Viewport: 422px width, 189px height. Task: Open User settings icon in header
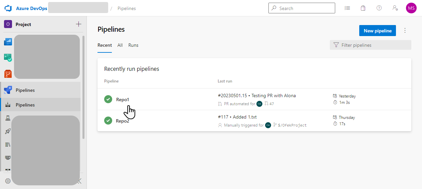click(x=395, y=8)
